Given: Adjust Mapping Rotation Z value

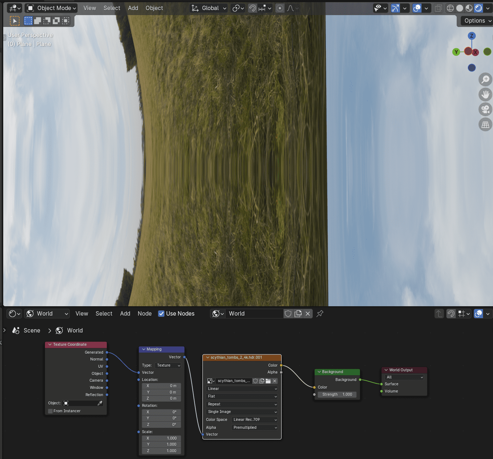Looking at the screenshot, I should click(x=161, y=424).
